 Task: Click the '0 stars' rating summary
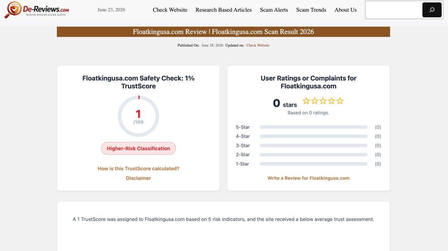285,103
